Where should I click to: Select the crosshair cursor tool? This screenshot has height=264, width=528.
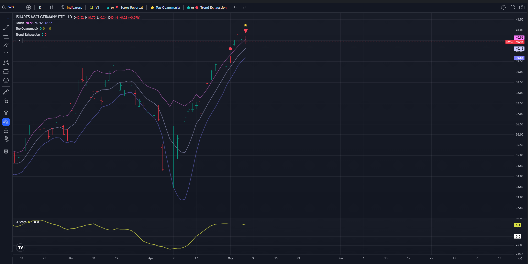[x=6, y=19]
